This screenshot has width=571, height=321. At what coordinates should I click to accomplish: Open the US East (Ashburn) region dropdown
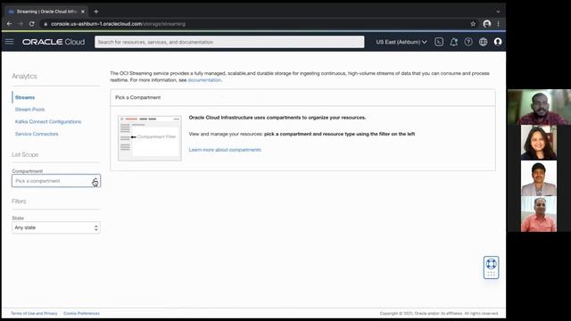coord(401,42)
